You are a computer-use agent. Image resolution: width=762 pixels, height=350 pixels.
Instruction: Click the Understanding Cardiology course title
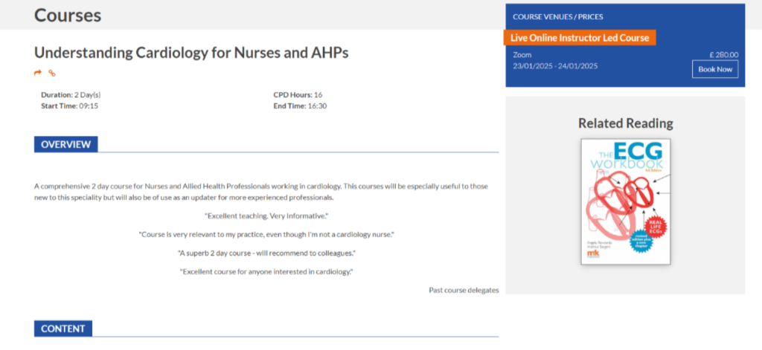[191, 53]
